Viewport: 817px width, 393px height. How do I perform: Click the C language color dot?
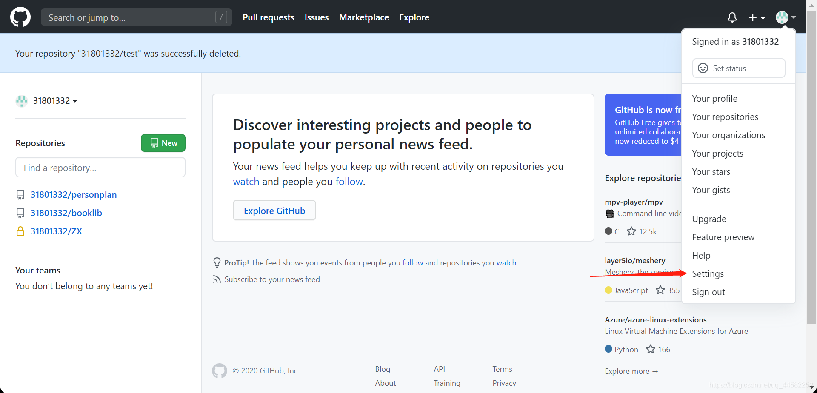[608, 231]
